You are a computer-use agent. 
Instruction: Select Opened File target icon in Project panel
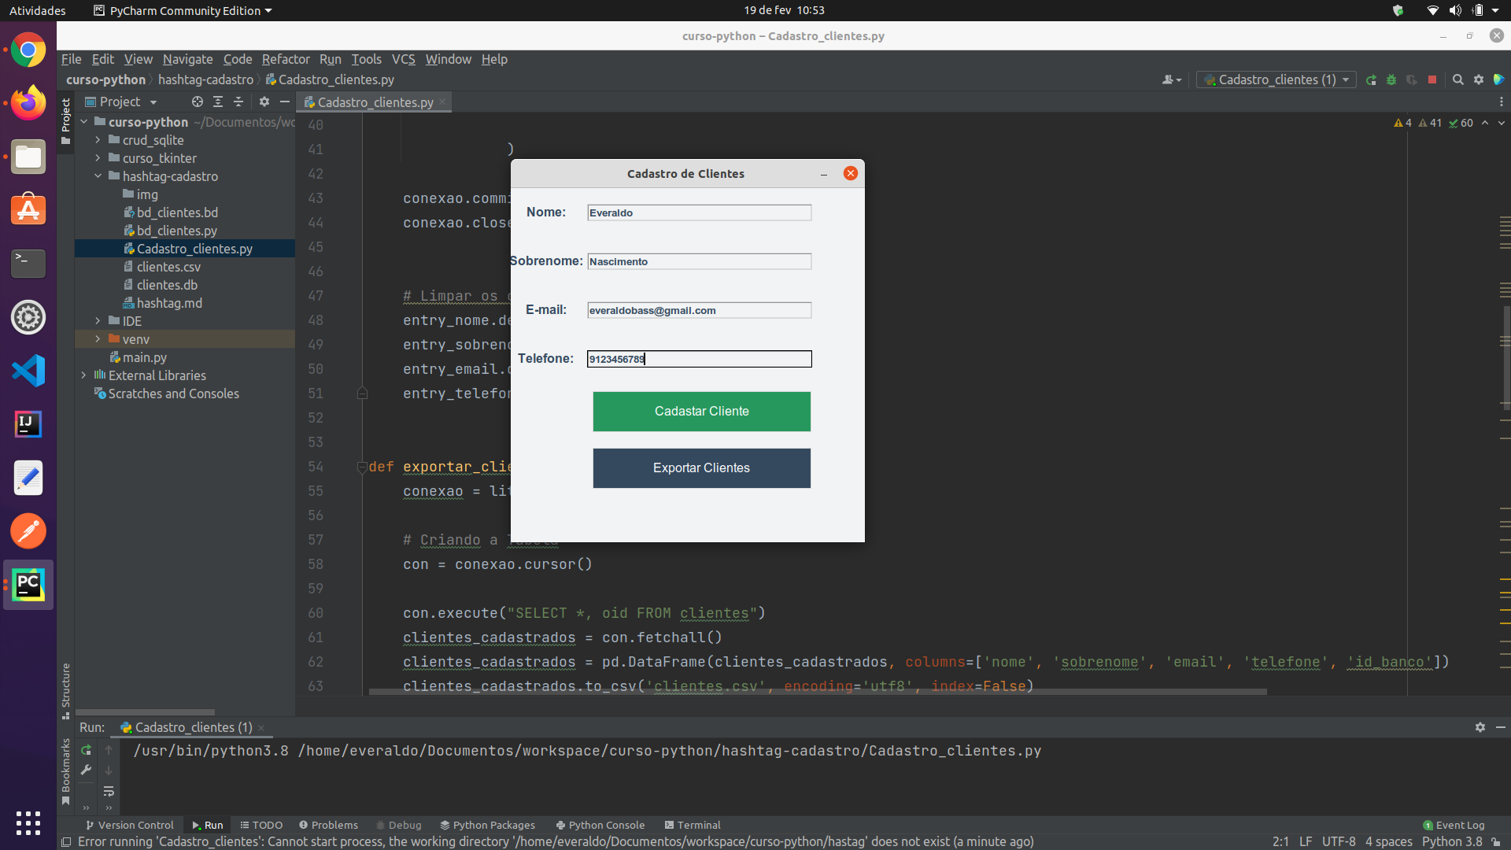click(197, 102)
